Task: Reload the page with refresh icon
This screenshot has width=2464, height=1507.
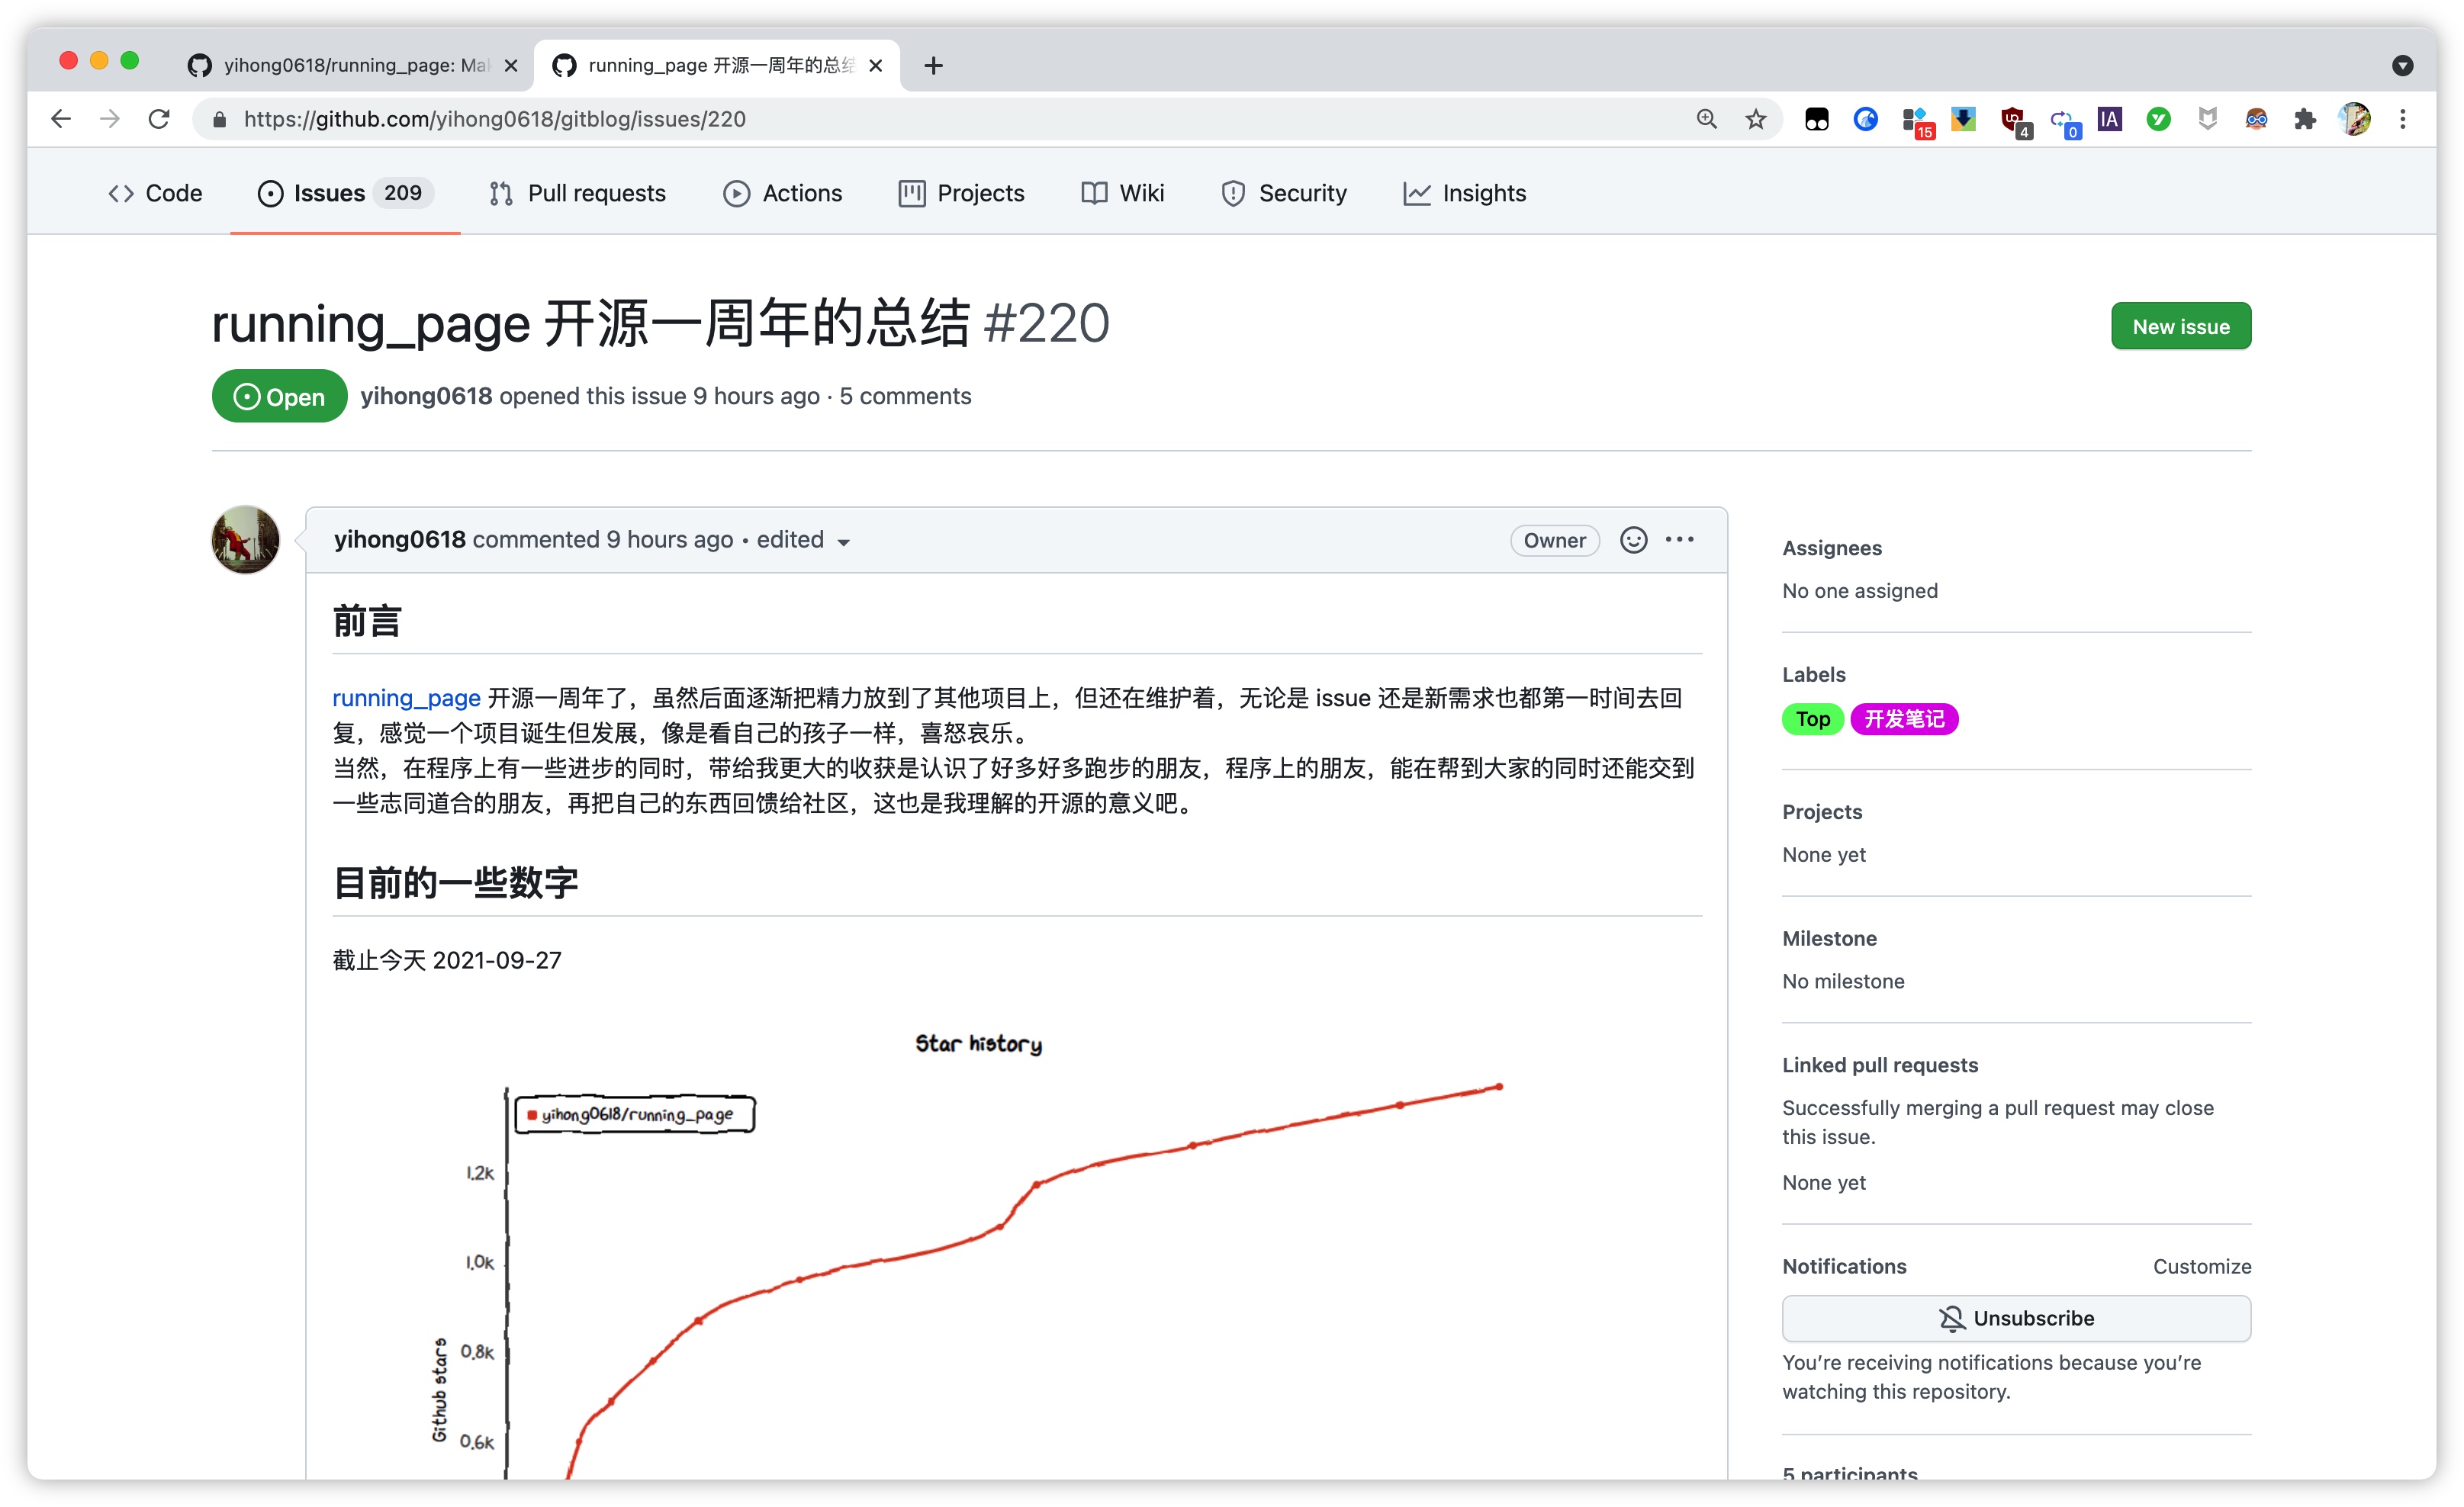Action: [159, 119]
